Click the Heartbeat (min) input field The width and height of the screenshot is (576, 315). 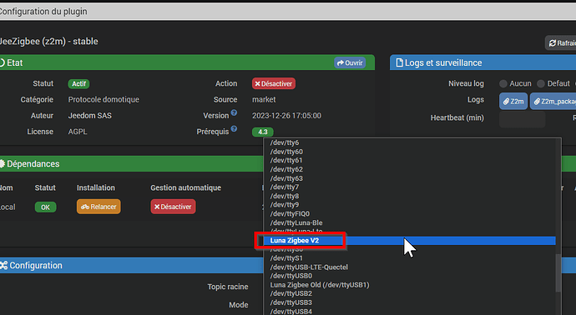[x=522, y=119]
